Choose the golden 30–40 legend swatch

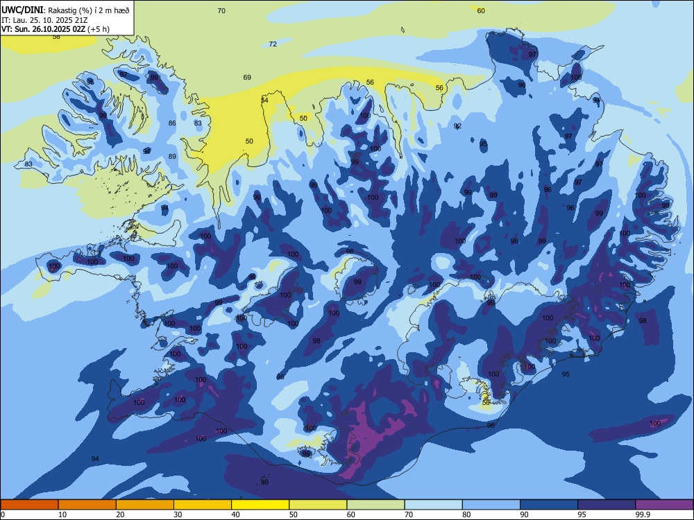click(x=203, y=505)
